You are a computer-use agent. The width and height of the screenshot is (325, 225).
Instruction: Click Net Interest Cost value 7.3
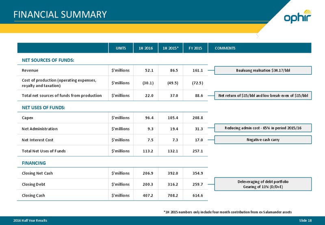(175, 140)
